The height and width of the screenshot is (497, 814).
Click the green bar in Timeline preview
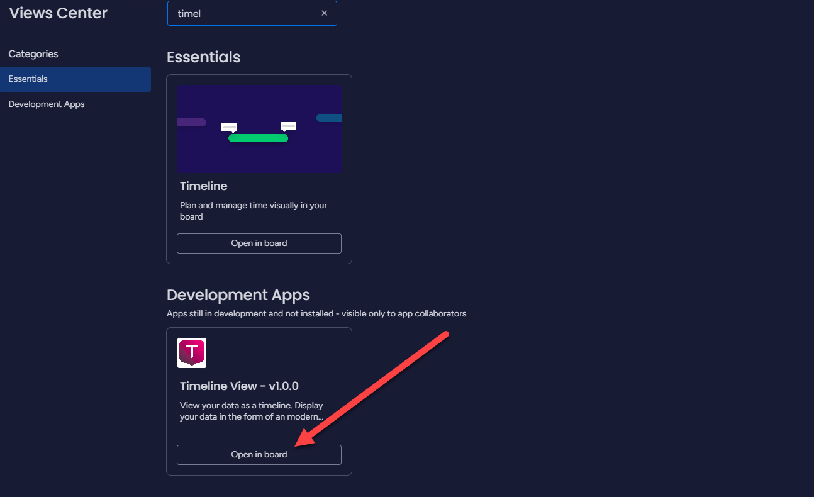(x=258, y=138)
